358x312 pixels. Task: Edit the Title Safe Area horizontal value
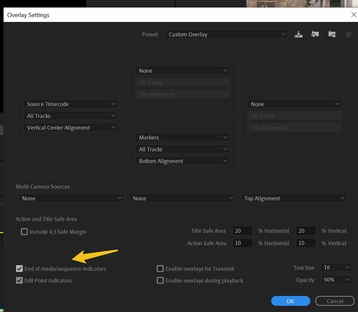[242, 230]
